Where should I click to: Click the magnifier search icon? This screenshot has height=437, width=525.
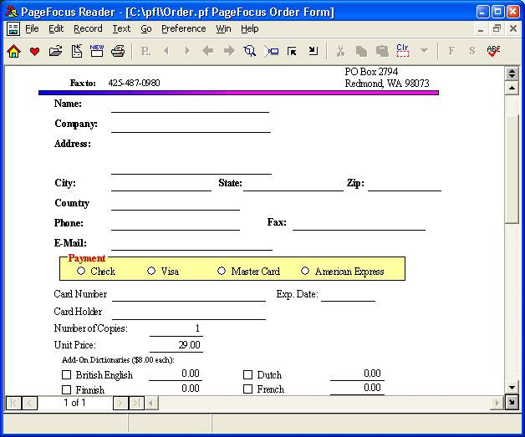pyautogui.click(x=250, y=51)
